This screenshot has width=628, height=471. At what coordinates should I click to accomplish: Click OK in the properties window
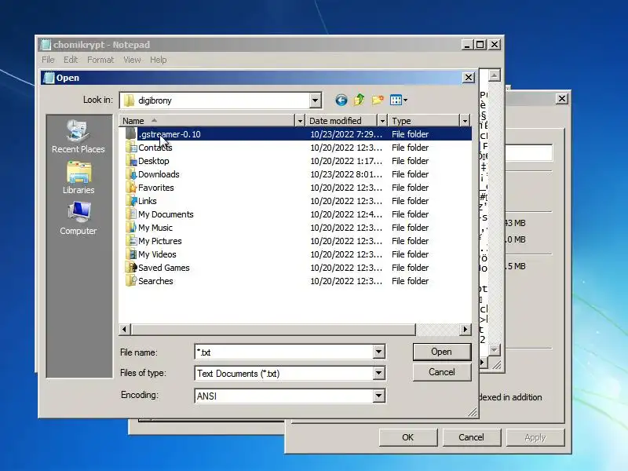[407, 437]
